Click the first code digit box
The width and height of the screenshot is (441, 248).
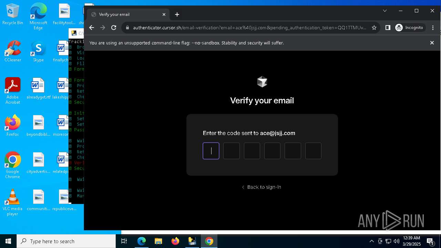[211, 151]
